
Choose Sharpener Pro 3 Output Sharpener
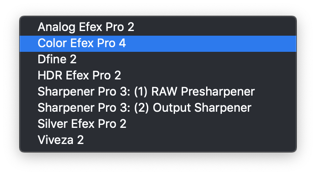(144, 108)
